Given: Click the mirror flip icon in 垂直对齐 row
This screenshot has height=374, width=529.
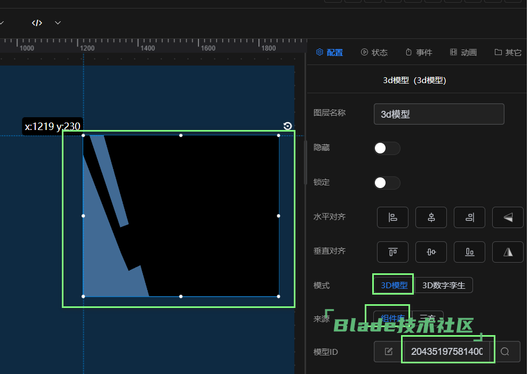Looking at the screenshot, I should tap(508, 252).
